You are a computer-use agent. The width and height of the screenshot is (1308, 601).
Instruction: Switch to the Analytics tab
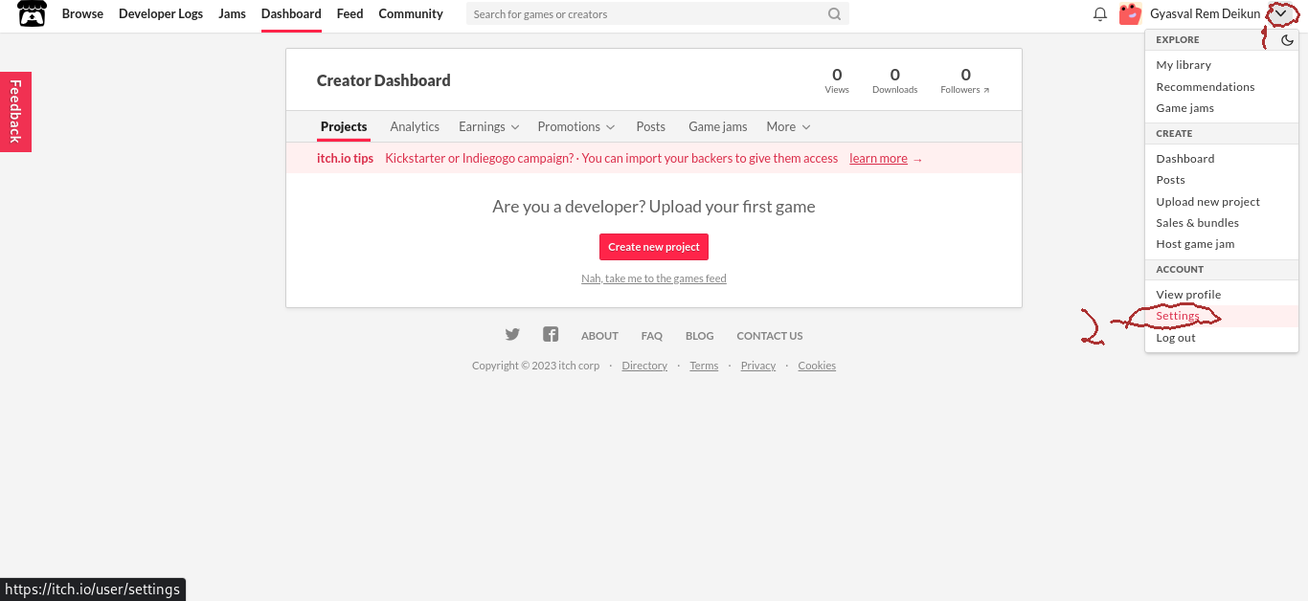(x=415, y=126)
